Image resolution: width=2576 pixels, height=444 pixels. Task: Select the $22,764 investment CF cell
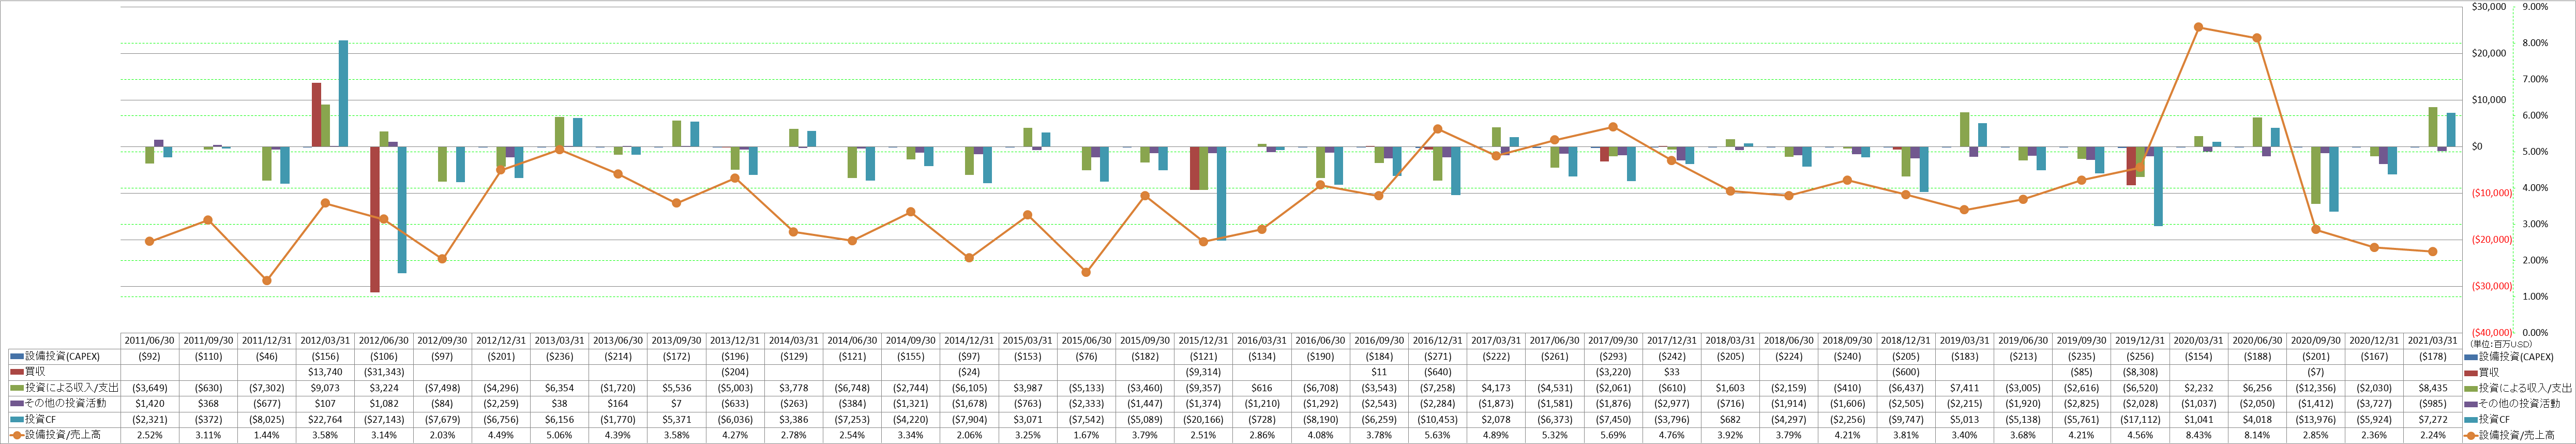pos(325,420)
